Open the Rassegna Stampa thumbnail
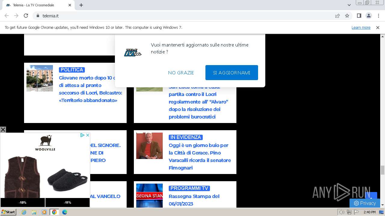This screenshot has height=216, width=385. [149, 196]
